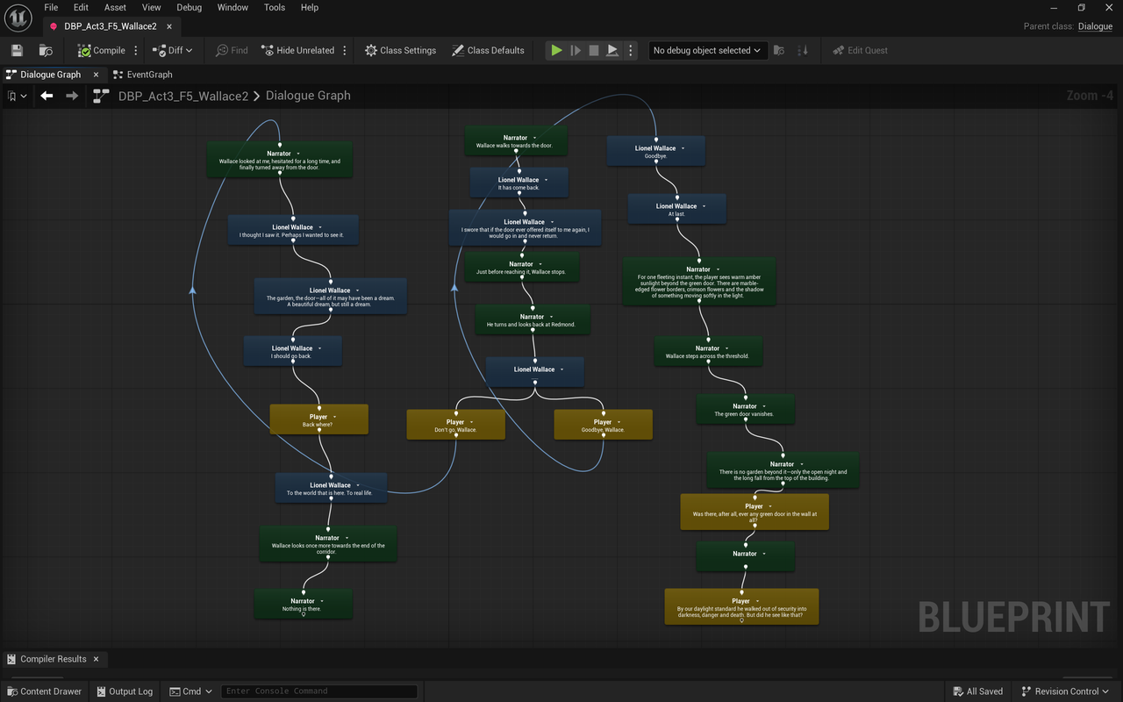Image resolution: width=1123 pixels, height=702 pixels.
Task: Select 'To the world that is here.' node
Action: point(331,488)
